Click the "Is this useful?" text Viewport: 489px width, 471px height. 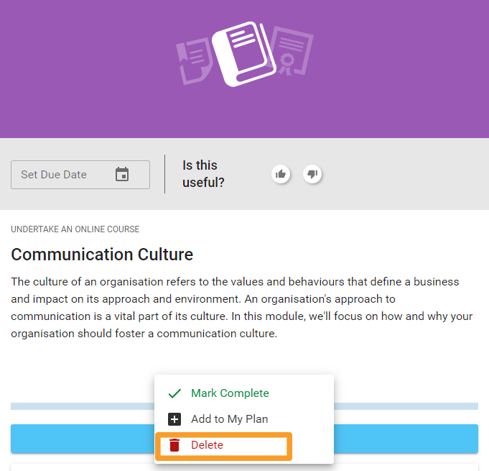(x=203, y=174)
